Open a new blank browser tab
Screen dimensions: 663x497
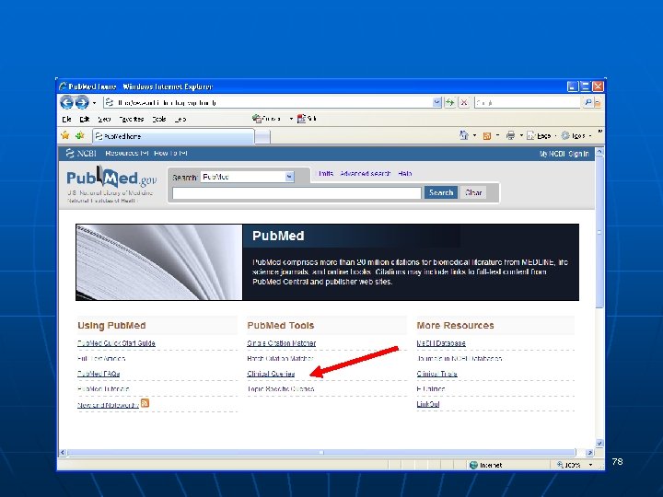262,136
